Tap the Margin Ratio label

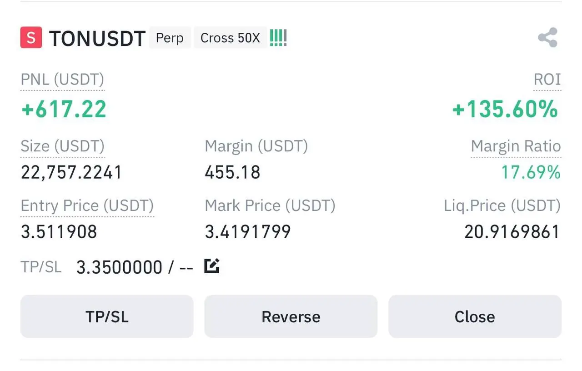[x=516, y=146]
